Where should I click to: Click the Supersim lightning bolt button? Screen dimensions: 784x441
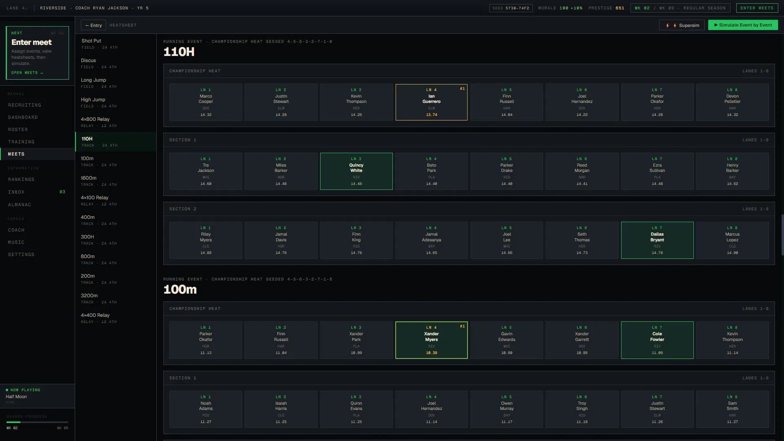point(682,25)
